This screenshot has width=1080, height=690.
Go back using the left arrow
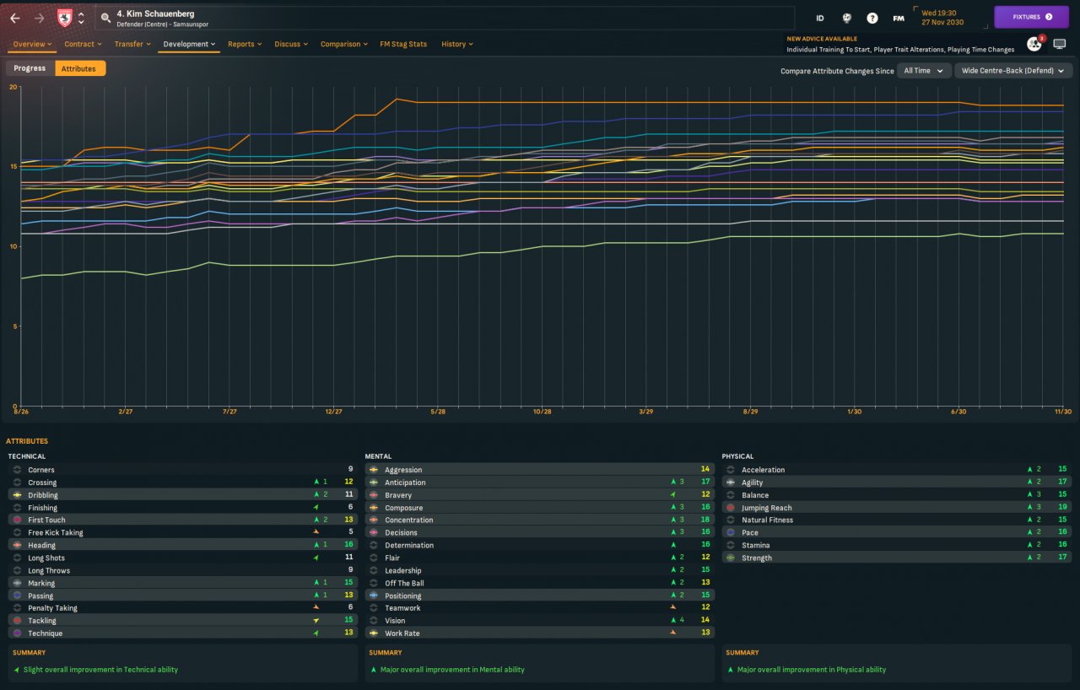click(14, 18)
